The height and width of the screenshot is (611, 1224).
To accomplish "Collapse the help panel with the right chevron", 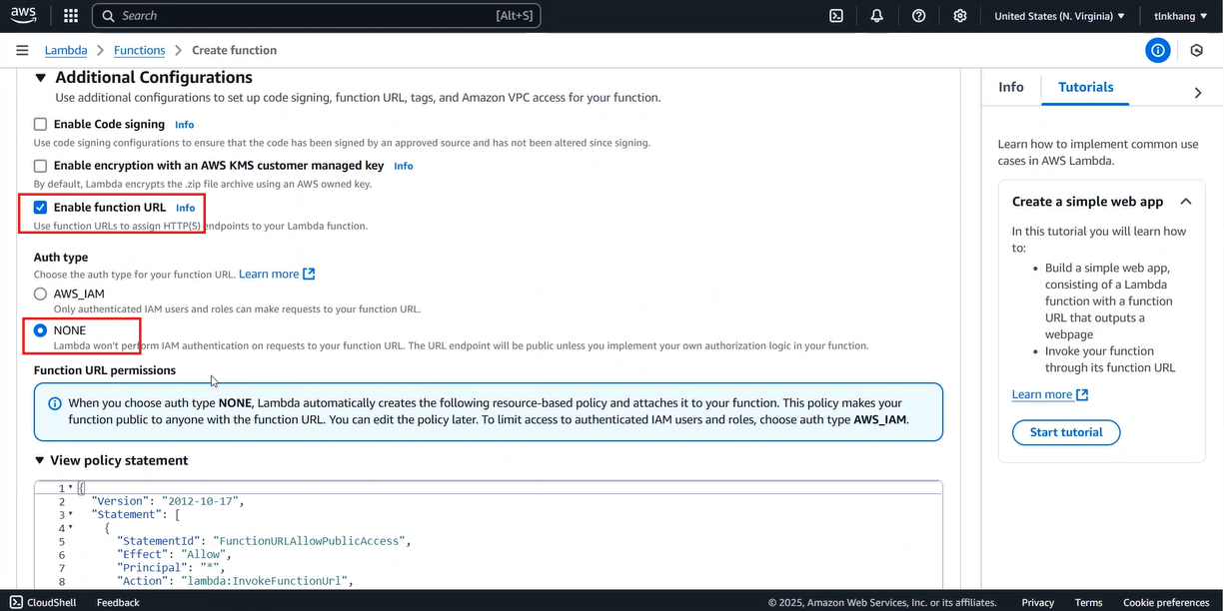I will 1198,93.
